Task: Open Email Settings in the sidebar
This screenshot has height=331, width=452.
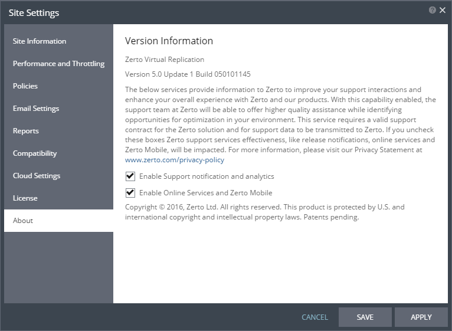Action: click(58, 109)
